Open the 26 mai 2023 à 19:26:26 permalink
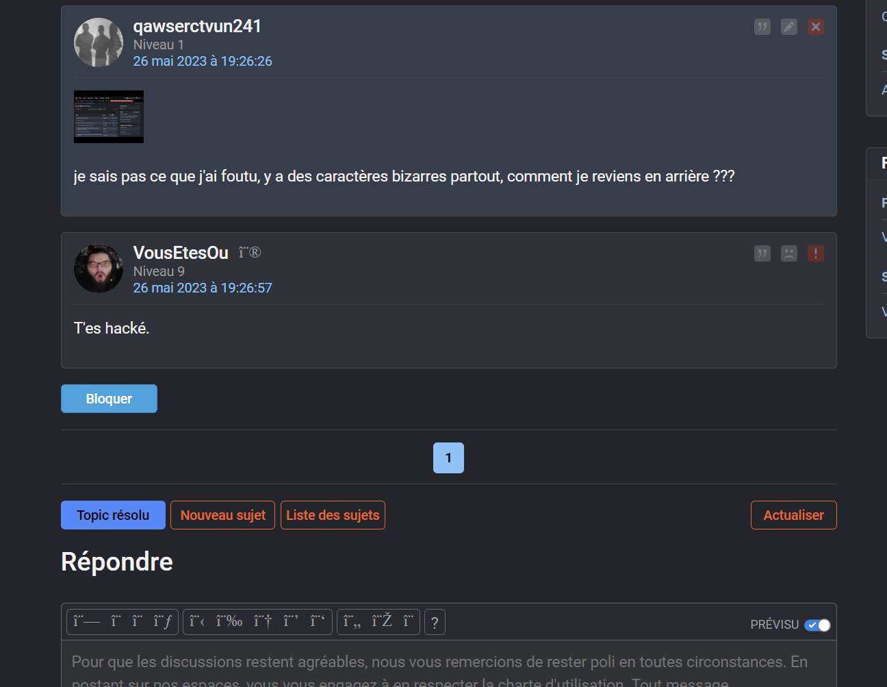 tap(203, 61)
